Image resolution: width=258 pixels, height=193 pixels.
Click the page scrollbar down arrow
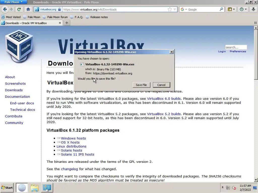[x=256, y=180]
